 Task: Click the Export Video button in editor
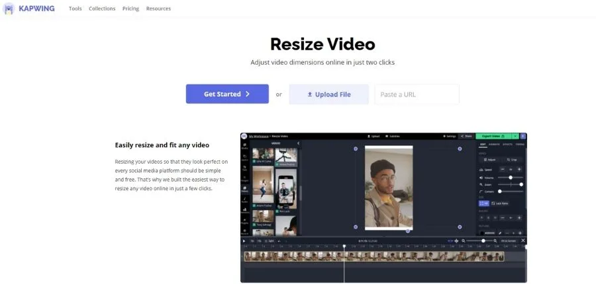coord(493,136)
